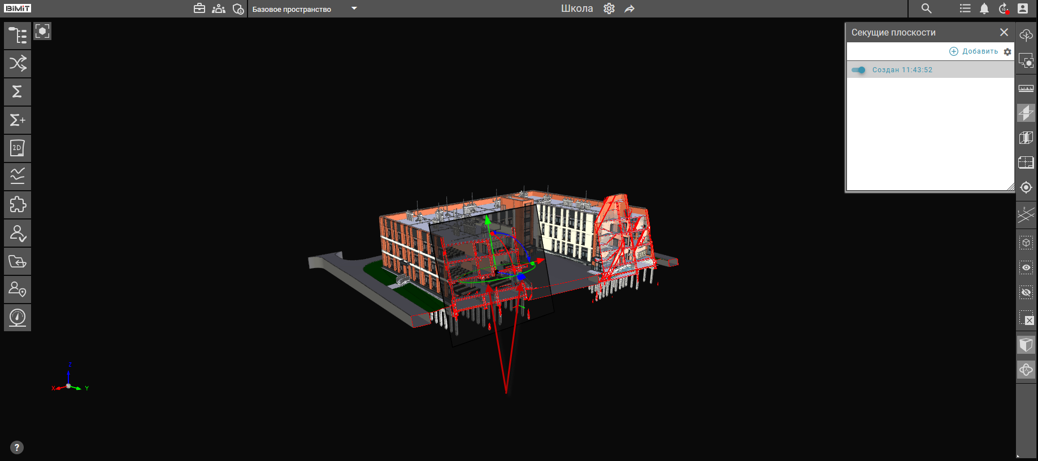The image size is (1038, 461).
Task: Click 'Добавить' to add a section plane
Action: click(974, 51)
